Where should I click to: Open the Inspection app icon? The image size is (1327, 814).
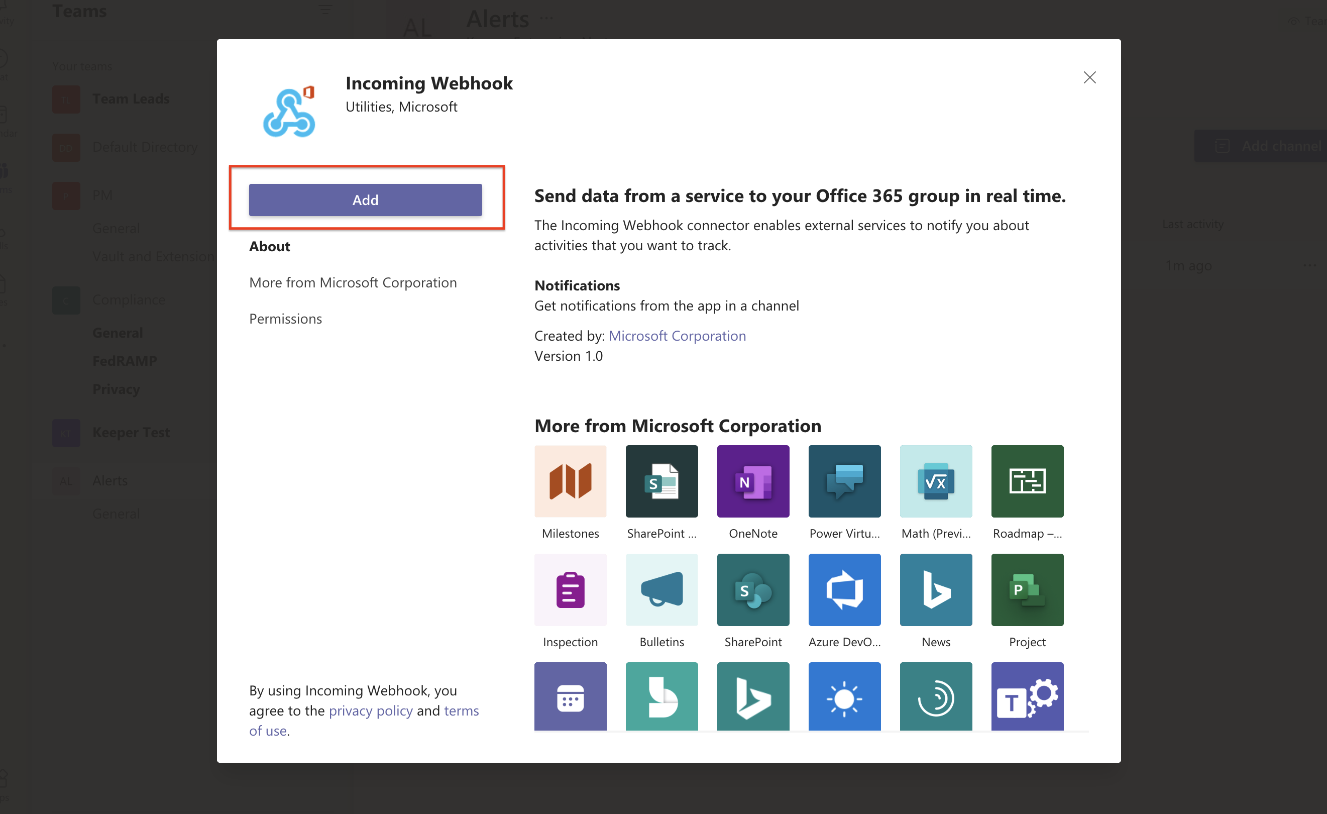(x=571, y=590)
